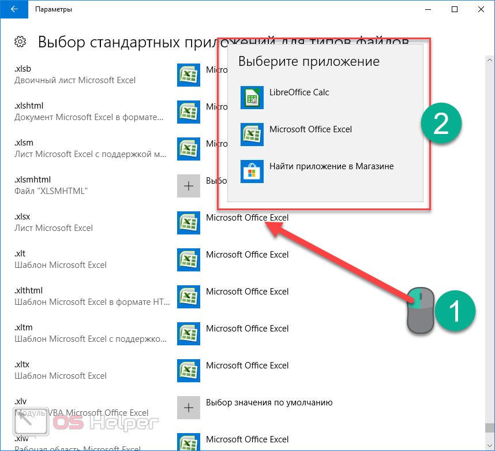Click the .xlsx file type label
495x451 pixels.
22,217
